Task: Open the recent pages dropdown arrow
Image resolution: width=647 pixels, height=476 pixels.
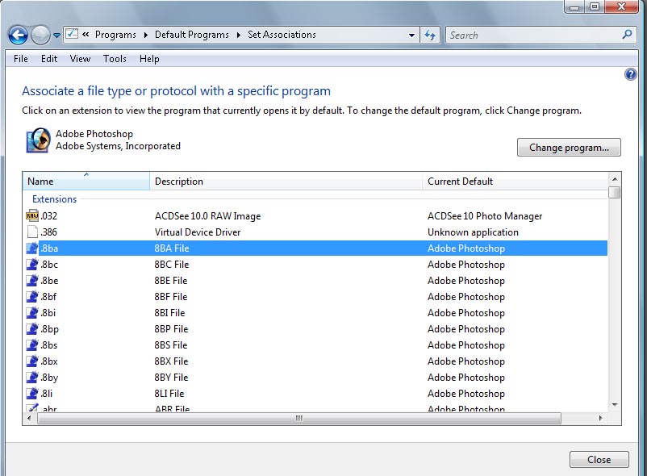Action: pyautogui.click(x=57, y=35)
